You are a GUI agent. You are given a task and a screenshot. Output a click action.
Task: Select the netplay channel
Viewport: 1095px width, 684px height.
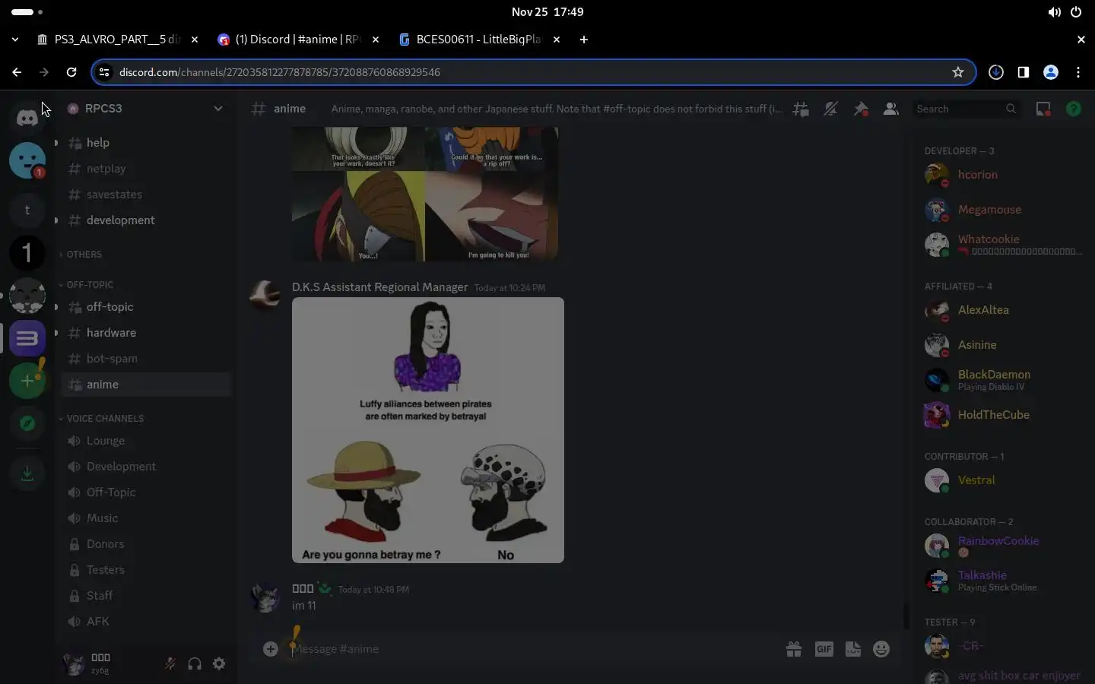(x=146, y=169)
